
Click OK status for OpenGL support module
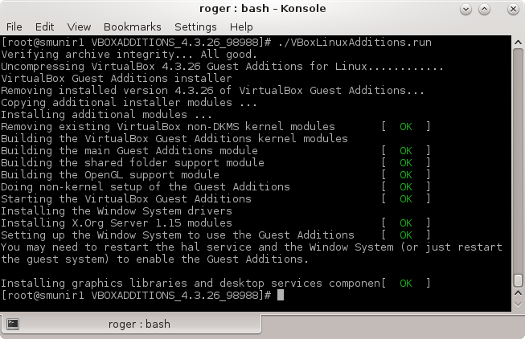406,174
